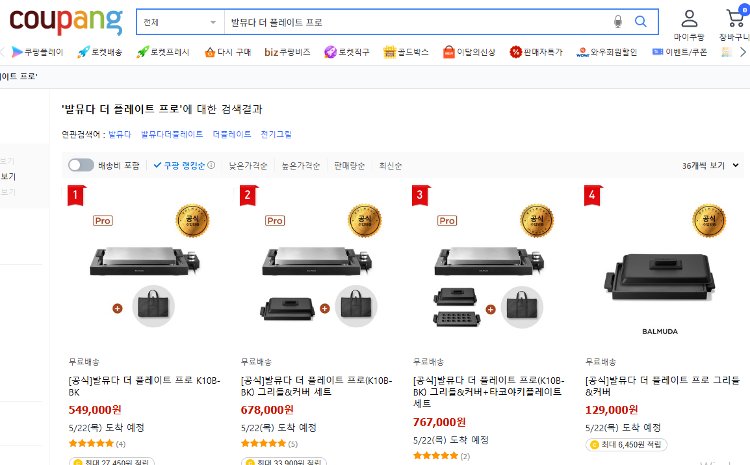Sort results by 낮은가격순
This screenshot has width=750, height=465.
[x=248, y=166]
